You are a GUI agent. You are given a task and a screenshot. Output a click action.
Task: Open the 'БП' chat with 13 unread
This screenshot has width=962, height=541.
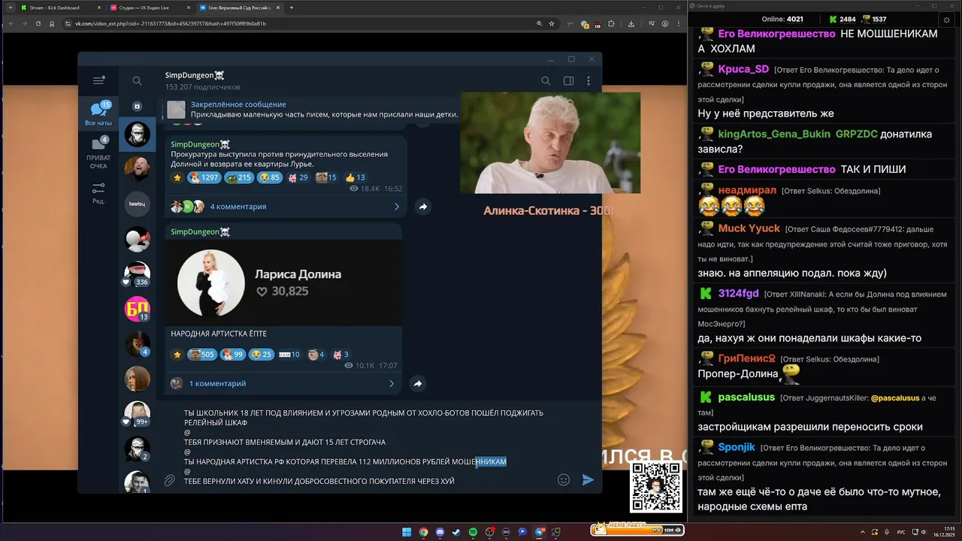point(138,309)
